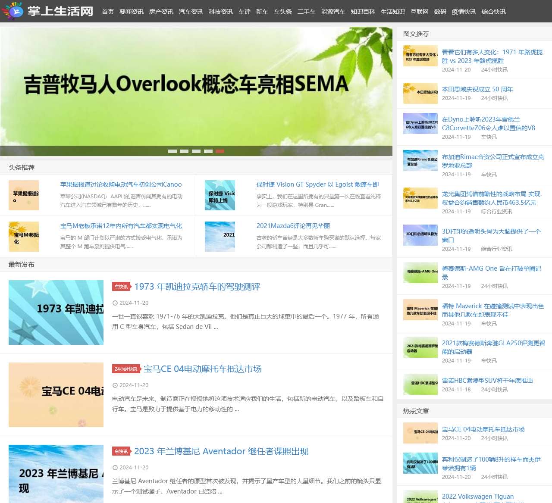Click the large 宝马CE 04 thumbnail in 最新发布
The width and height of the screenshot is (552, 503).
pyautogui.click(x=56, y=395)
